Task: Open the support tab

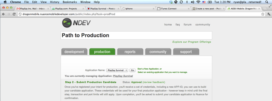Action: click(x=186, y=52)
